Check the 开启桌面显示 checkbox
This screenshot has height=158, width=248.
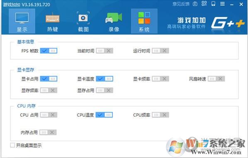12,145
